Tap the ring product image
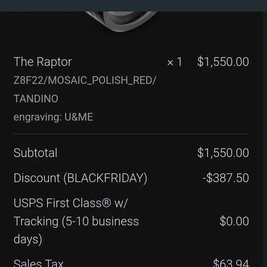 coord(121,22)
